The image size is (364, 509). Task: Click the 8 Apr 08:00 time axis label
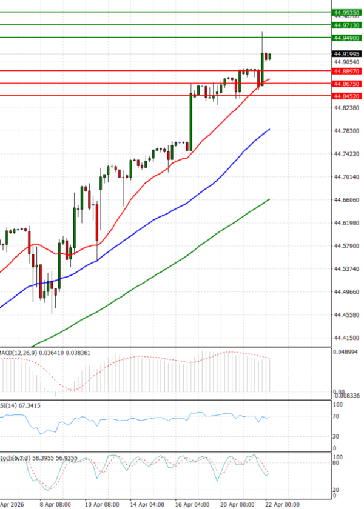[x=55, y=503]
